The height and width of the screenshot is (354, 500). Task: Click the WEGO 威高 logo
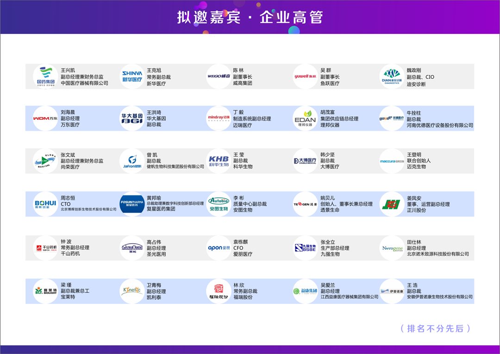pos(219,76)
